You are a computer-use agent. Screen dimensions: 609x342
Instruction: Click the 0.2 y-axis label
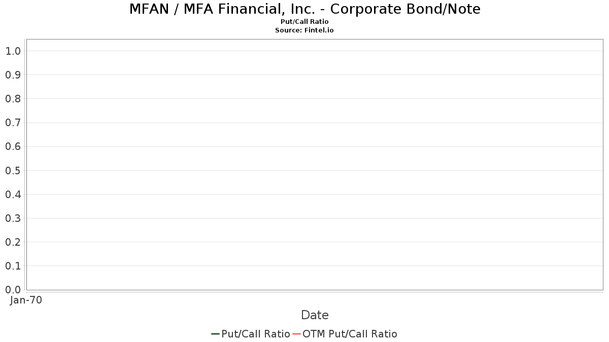(x=13, y=242)
